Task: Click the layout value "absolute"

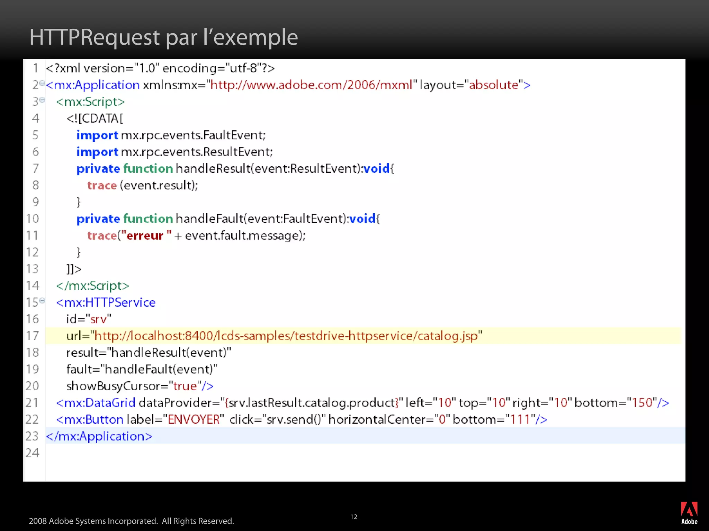Action: (x=493, y=85)
